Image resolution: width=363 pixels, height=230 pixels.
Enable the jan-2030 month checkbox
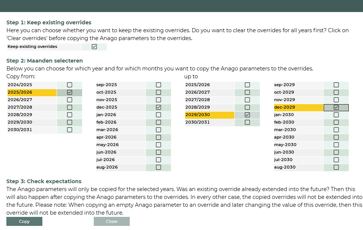coord(336,115)
